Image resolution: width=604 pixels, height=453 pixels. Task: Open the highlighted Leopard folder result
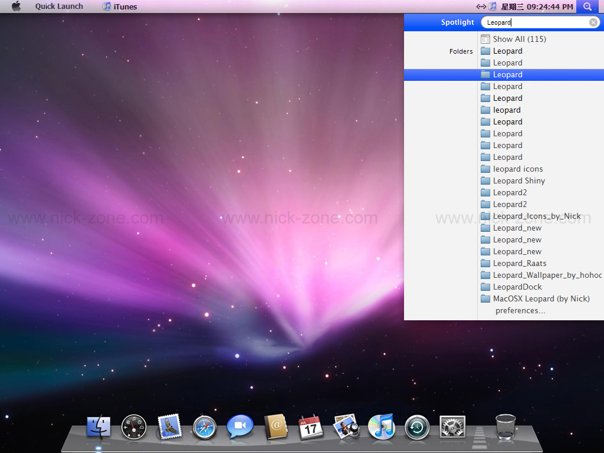coord(504,75)
